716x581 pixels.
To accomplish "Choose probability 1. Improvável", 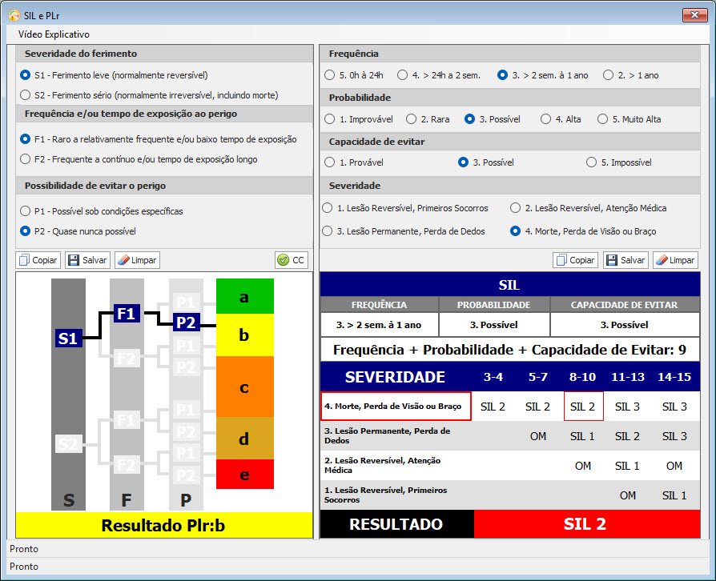I will pyautogui.click(x=359, y=119).
